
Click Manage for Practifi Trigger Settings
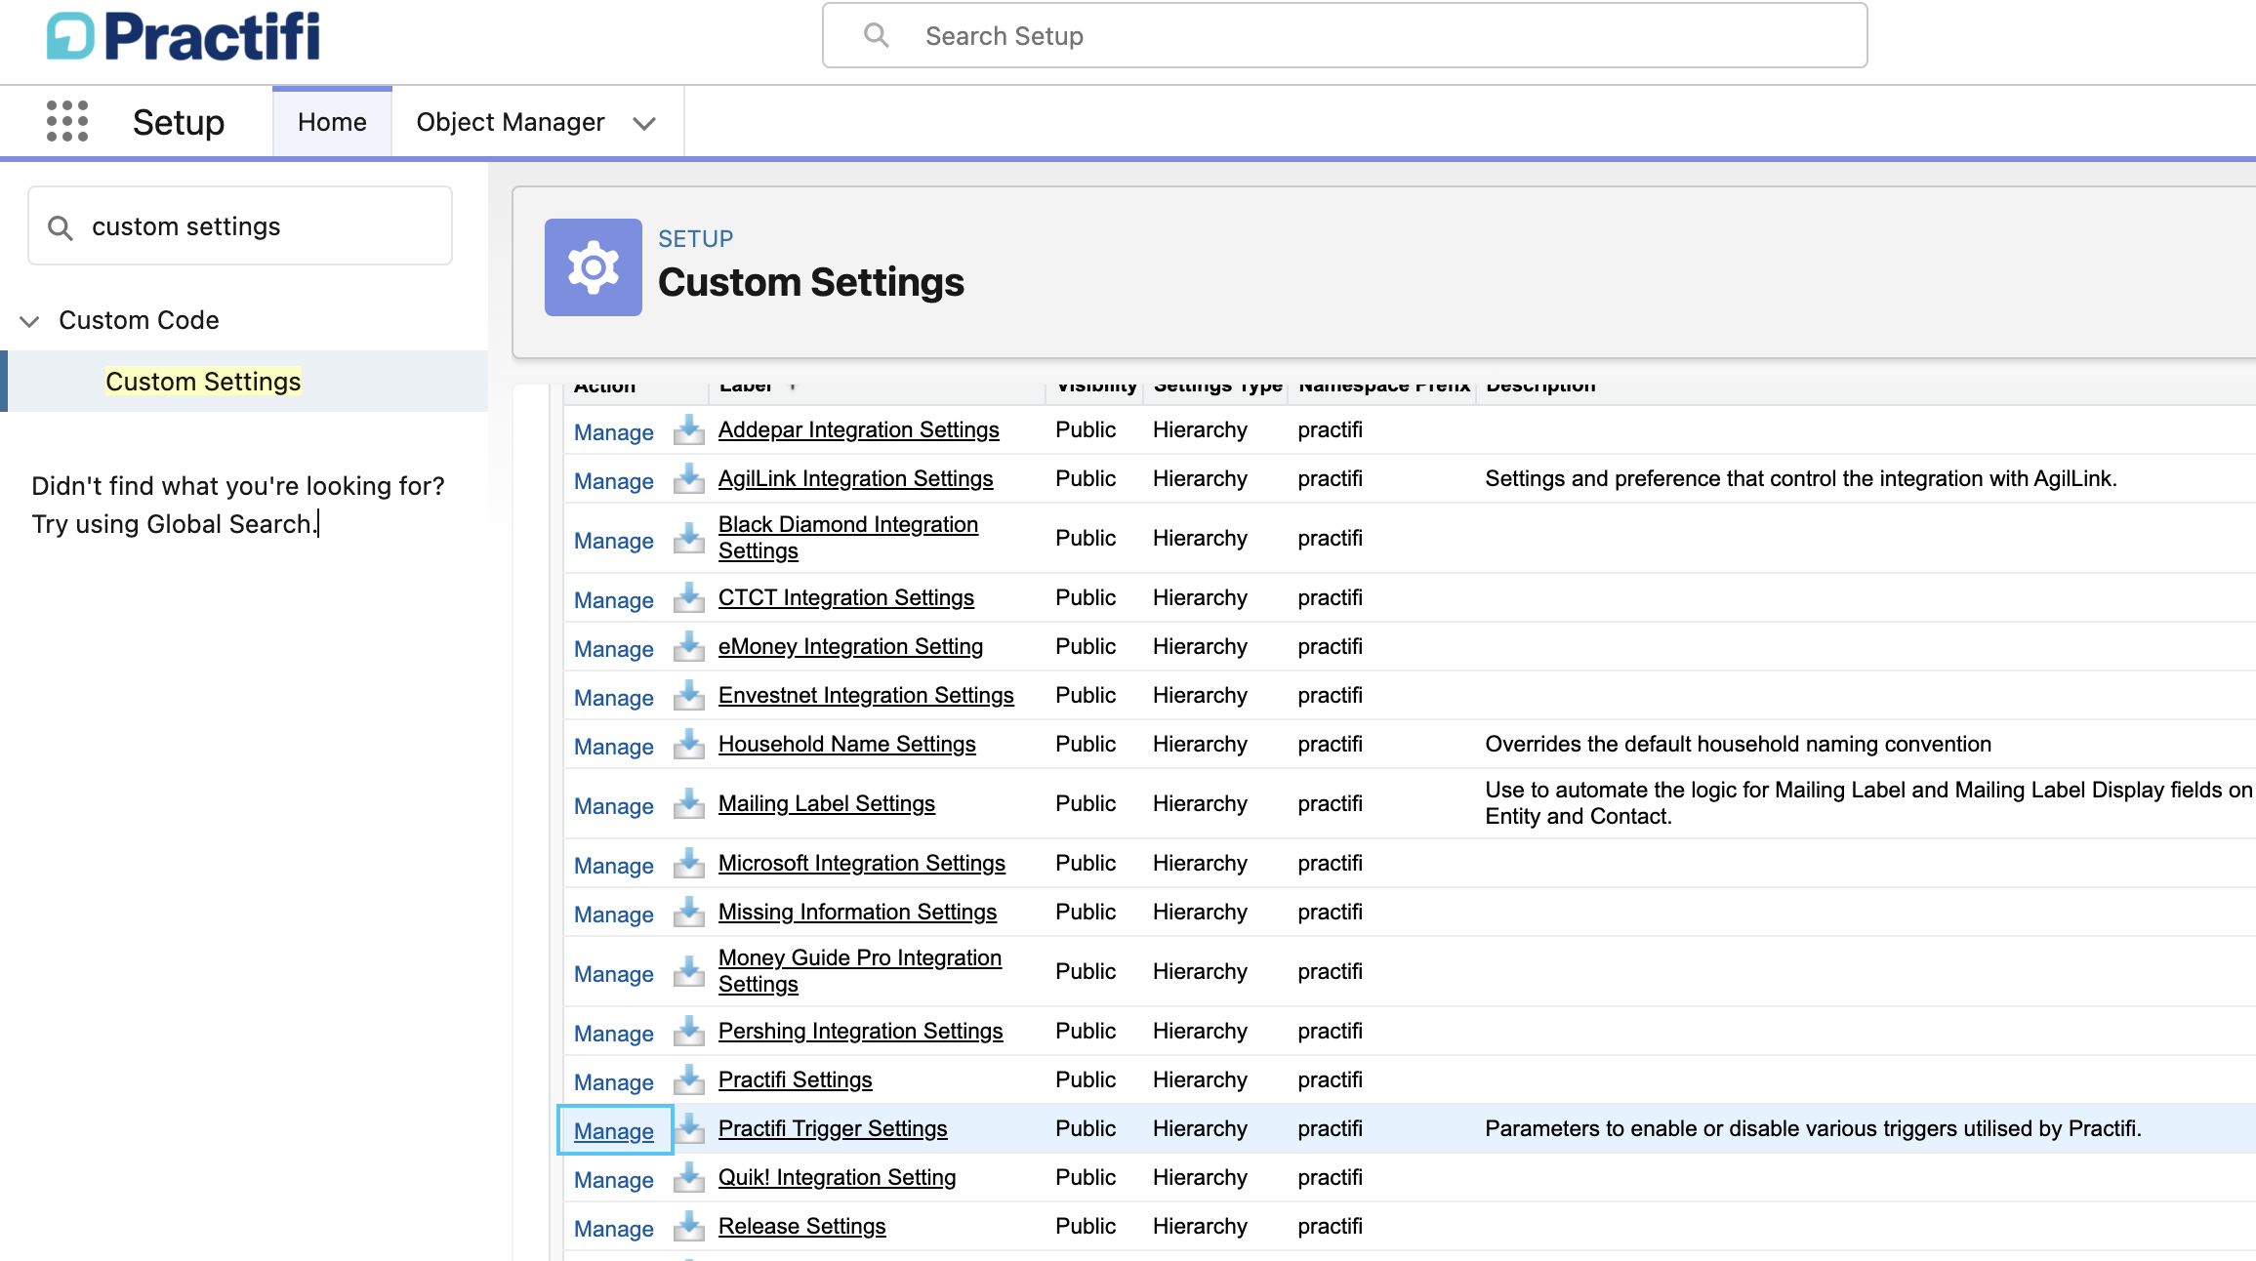tap(614, 1131)
